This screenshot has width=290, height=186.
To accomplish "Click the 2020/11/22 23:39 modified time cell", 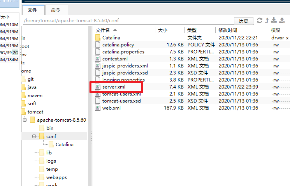I will click(238, 87).
